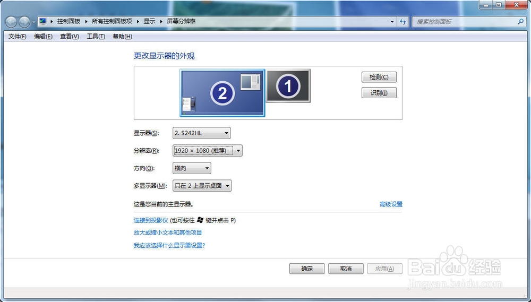This screenshot has height=302, width=531.
Task: Close the 屏幕分辨率 window
Action: point(517,5)
